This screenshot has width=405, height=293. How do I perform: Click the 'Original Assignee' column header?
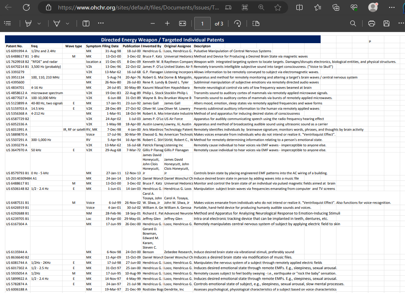[x=177, y=46]
